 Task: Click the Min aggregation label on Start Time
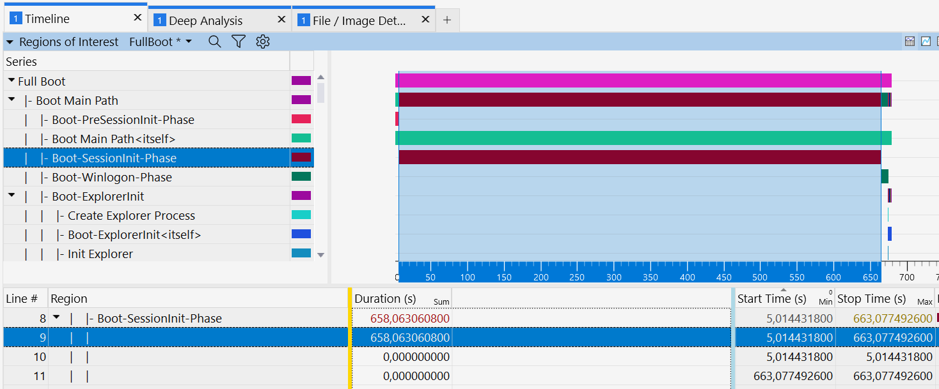(825, 302)
